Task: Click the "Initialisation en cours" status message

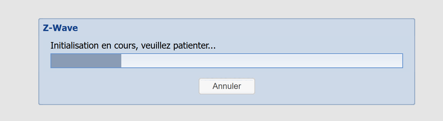Action: pos(133,46)
